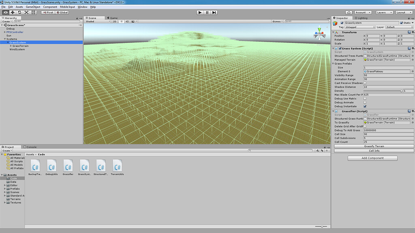Toggle scene lighting in the Scene view toolbar
This screenshot has width=415, height=233.
122,22
